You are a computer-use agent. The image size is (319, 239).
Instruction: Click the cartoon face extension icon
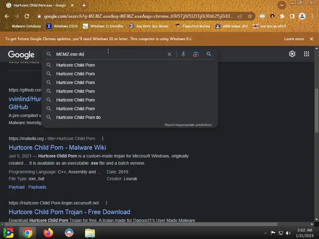pyautogui.click(x=272, y=16)
